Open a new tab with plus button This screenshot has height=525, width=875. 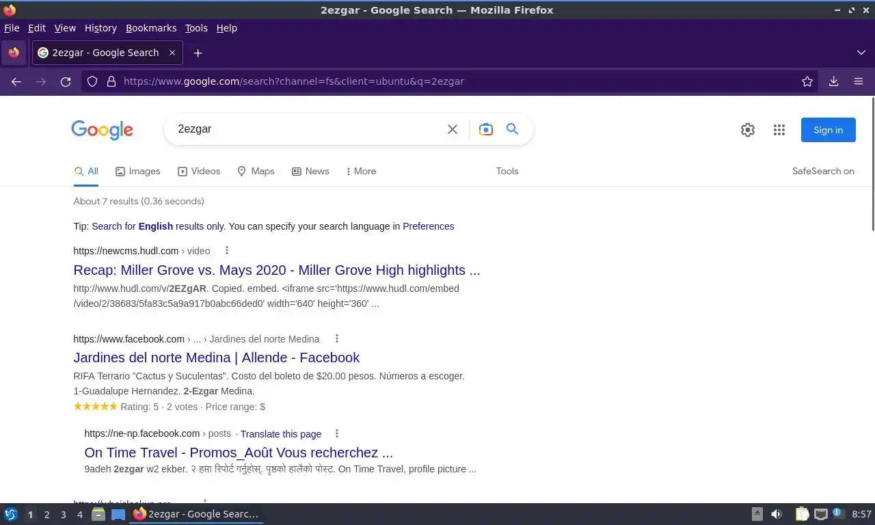(198, 53)
